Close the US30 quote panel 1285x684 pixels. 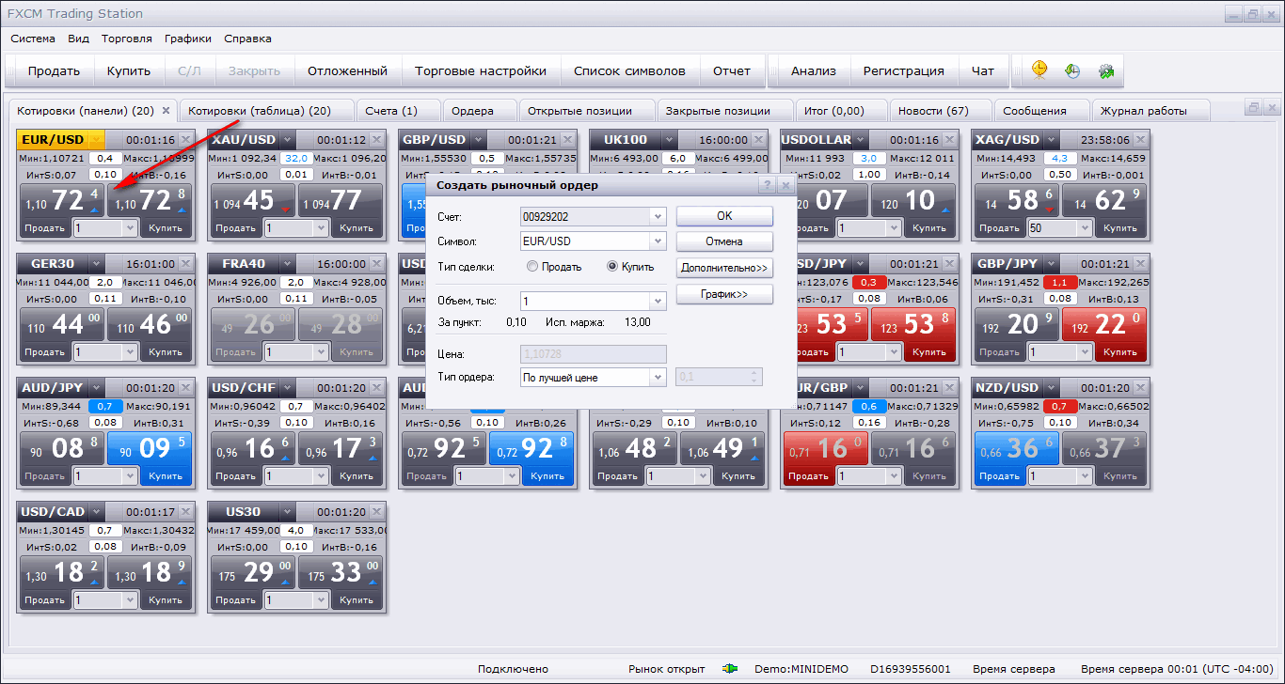[376, 512]
